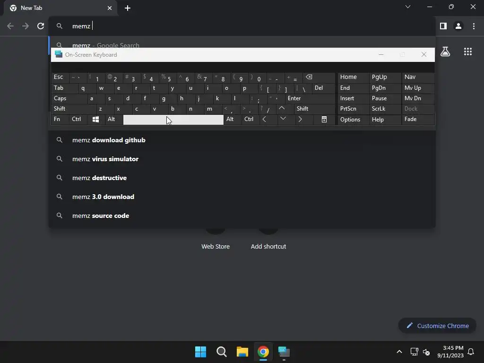
Task: Toggle the left Ctrl key
Action: coord(78,119)
